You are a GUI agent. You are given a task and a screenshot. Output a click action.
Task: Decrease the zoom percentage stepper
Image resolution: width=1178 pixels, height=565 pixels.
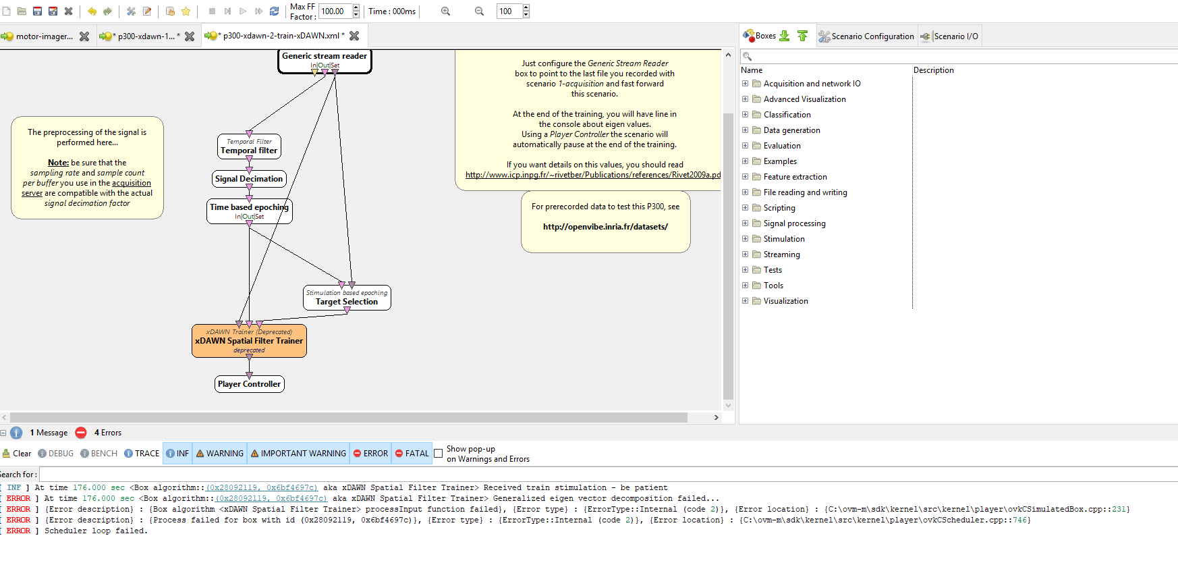[x=526, y=14]
